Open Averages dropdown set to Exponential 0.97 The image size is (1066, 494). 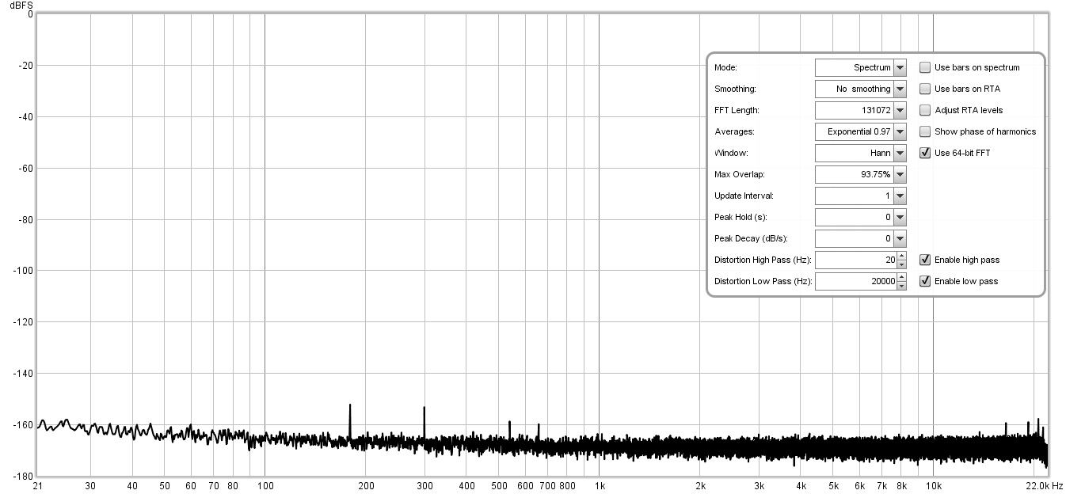(x=860, y=132)
